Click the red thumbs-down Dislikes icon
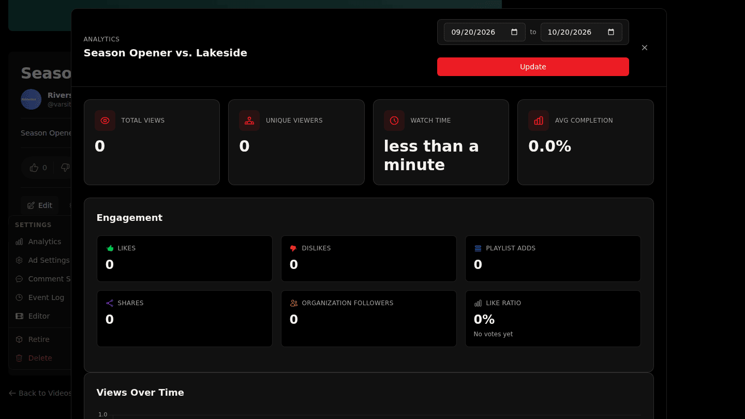The width and height of the screenshot is (745, 419). 294,248
